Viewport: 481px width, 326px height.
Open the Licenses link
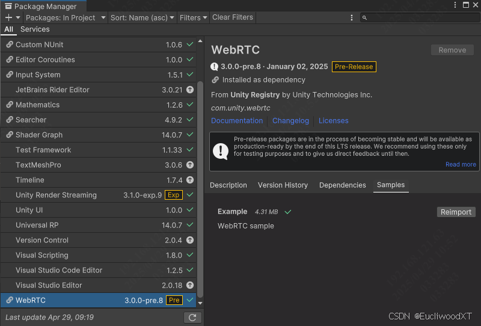(x=334, y=121)
